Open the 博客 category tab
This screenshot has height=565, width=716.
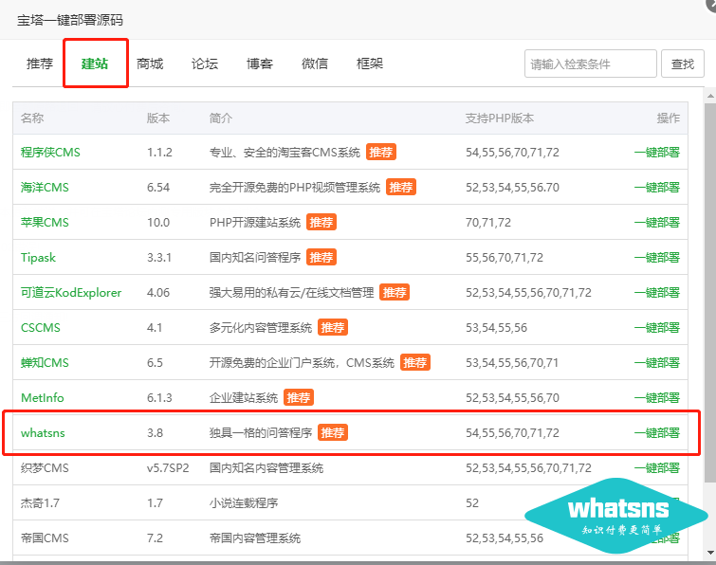pos(260,64)
